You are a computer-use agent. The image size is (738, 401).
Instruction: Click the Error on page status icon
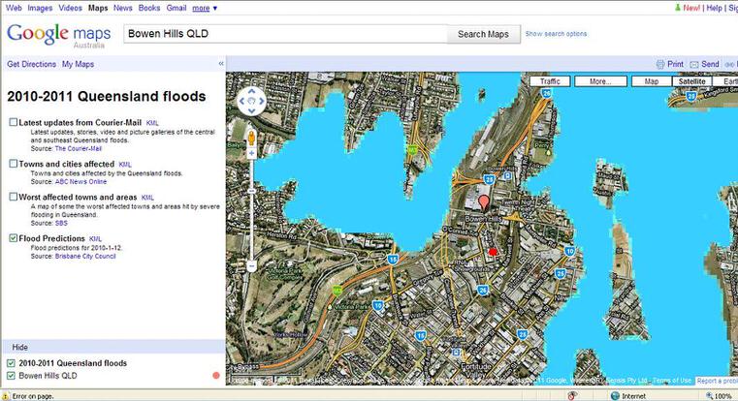pyautogui.click(x=6, y=396)
